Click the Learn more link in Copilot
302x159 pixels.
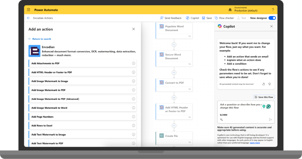pos(255,143)
